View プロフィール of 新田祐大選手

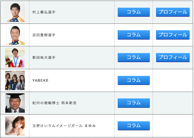tap(173, 58)
